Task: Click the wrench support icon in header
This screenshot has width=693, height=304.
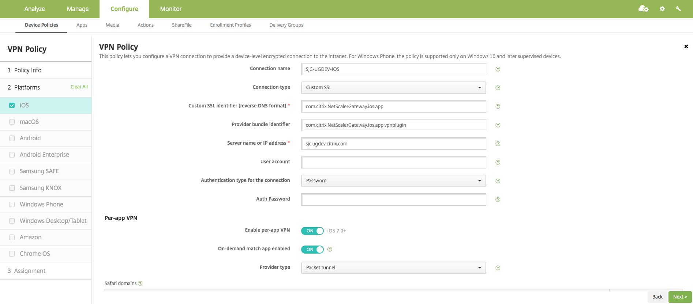Action: point(678,9)
